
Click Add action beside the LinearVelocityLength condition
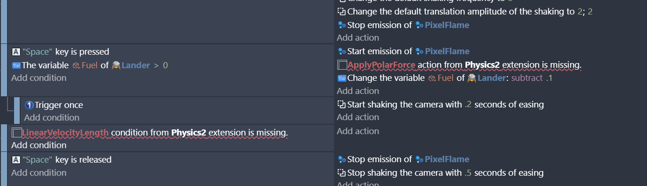pyautogui.click(x=358, y=131)
